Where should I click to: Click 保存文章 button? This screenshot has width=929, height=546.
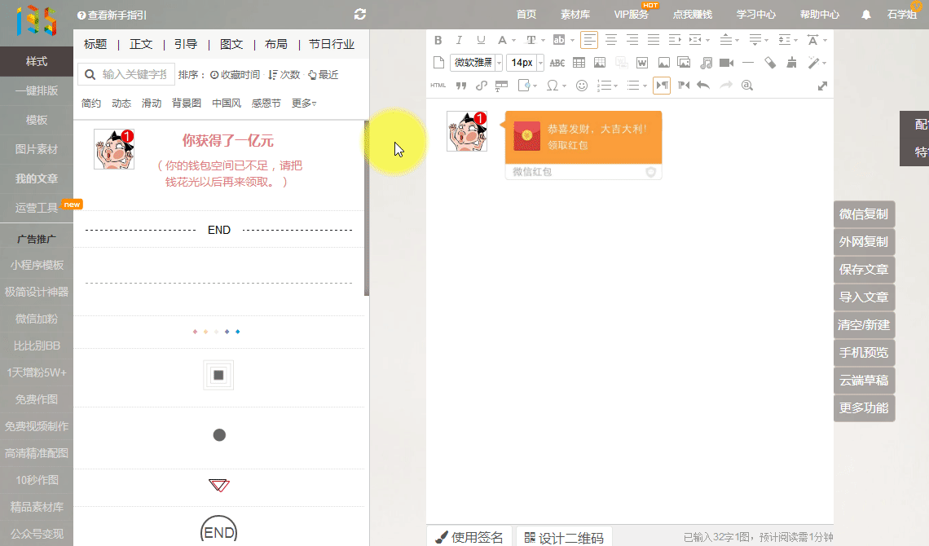coord(864,270)
